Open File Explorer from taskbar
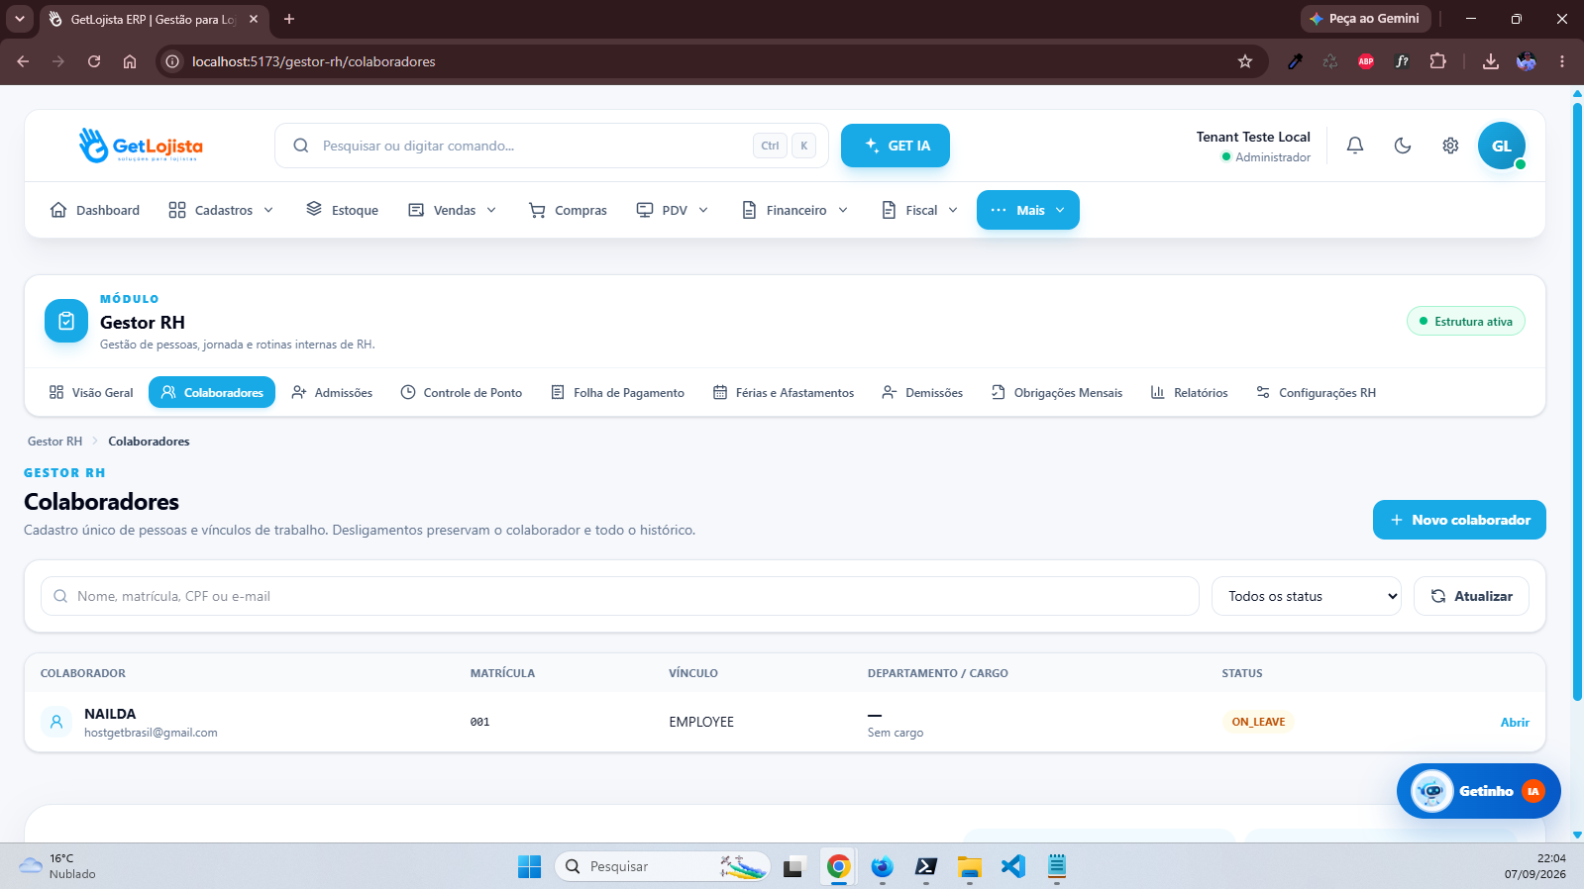Image resolution: width=1584 pixels, height=889 pixels. click(969, 866)
